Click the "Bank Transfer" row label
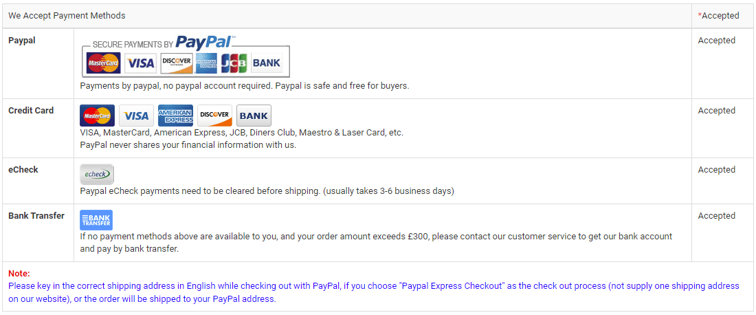This screenshot has height=315, width=756. 36,216
